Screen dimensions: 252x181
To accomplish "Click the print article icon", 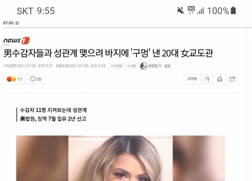I will tap(219, 79).
